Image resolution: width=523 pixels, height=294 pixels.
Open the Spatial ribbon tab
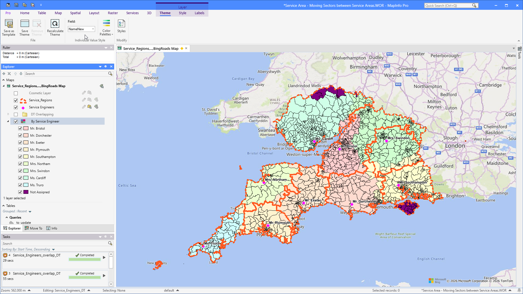click(x=75, y=13)
